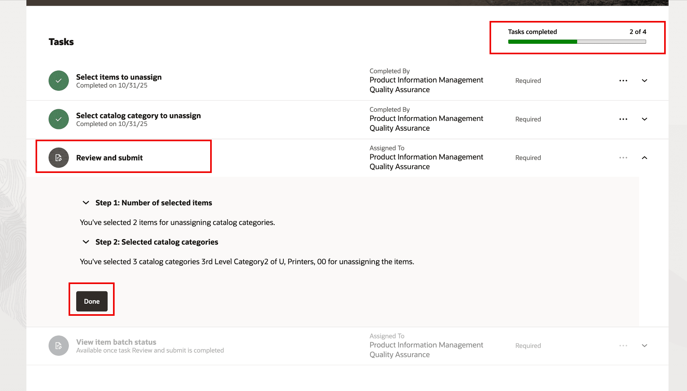Collapse Step 1: Number of selected items
Screen dimensions: 687x391
coord(86,202)
